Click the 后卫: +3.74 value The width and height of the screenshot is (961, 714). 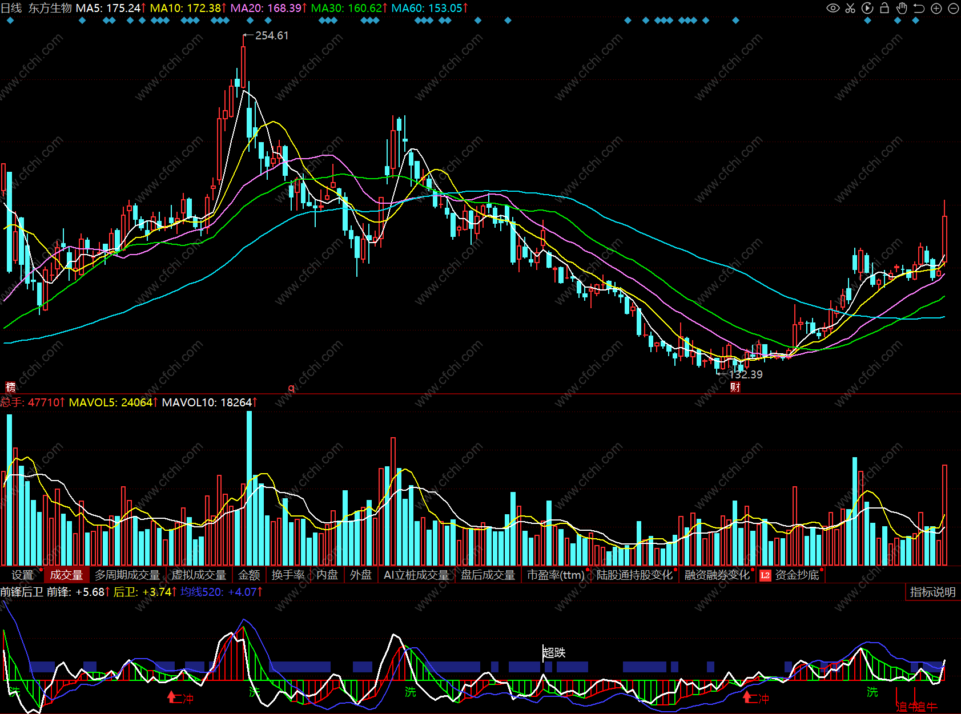[x=145, y=592]
